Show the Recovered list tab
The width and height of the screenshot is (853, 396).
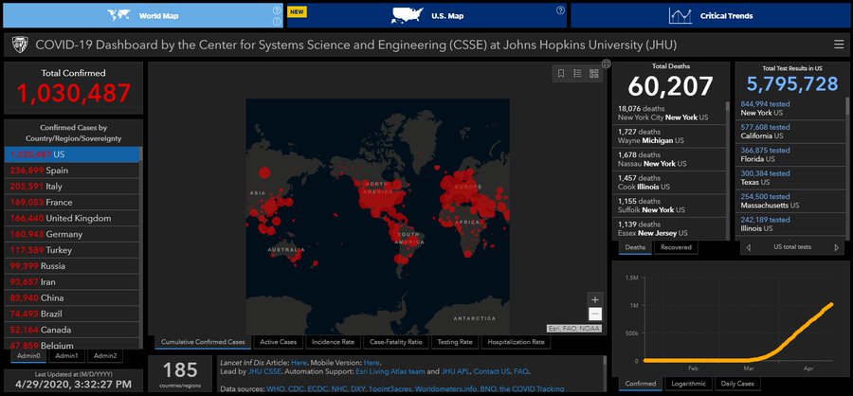(x=676, y=247)
